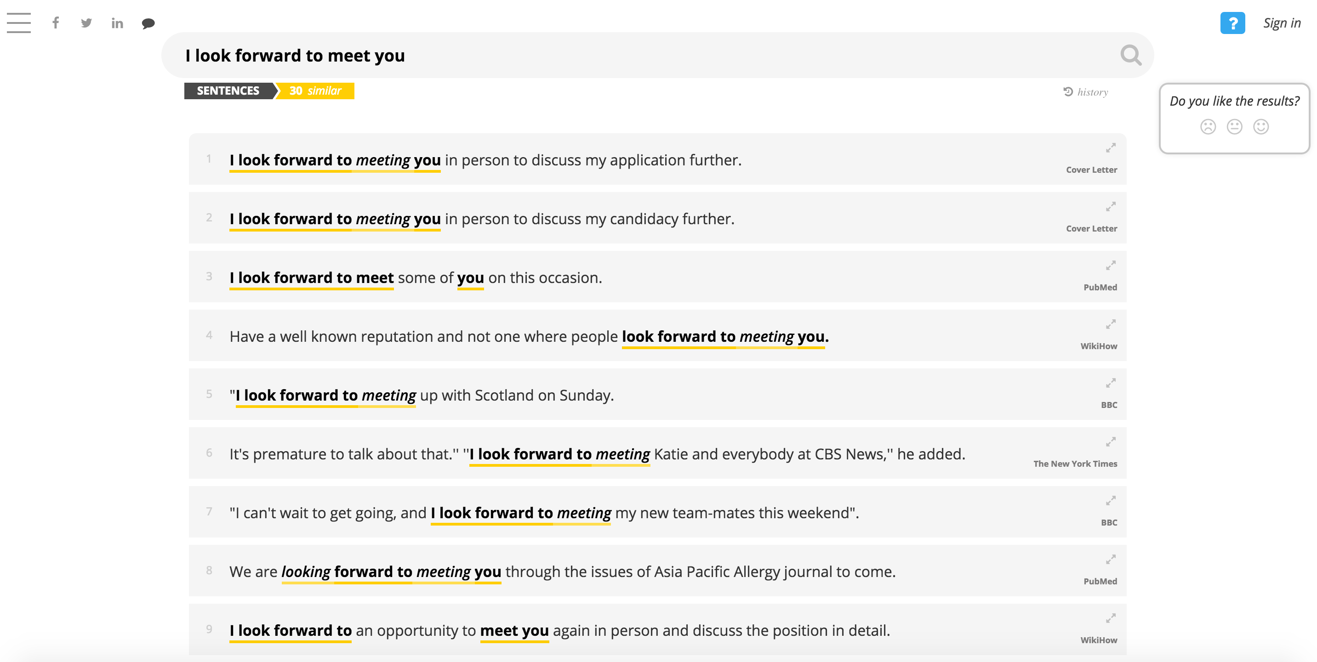Select the sad face rating
This screenshot has width=1317, height=662.
pos(1208,127)
